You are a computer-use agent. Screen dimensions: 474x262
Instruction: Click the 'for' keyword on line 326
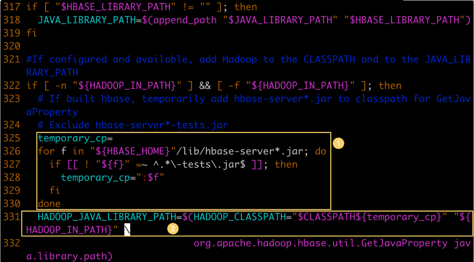click(46, 151)
